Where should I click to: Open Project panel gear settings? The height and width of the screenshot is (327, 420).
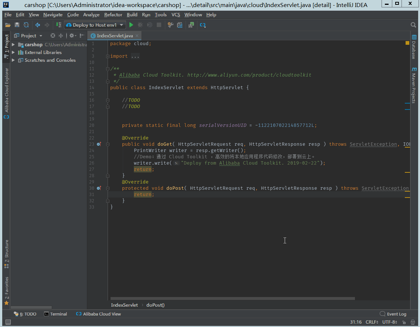pyautogui.click(x=72, y=36)
